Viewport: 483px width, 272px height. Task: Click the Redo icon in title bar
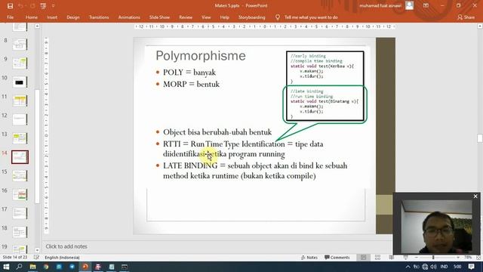(x=32, y=6)
